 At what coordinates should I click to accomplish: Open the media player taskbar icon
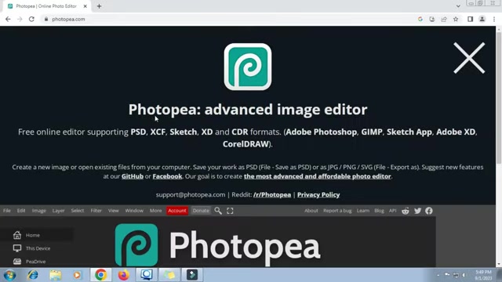coord(77,275)
